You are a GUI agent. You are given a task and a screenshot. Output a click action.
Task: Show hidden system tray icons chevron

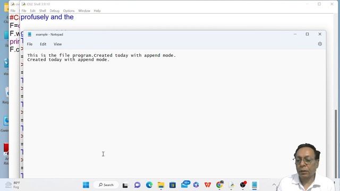click(274, 185)
